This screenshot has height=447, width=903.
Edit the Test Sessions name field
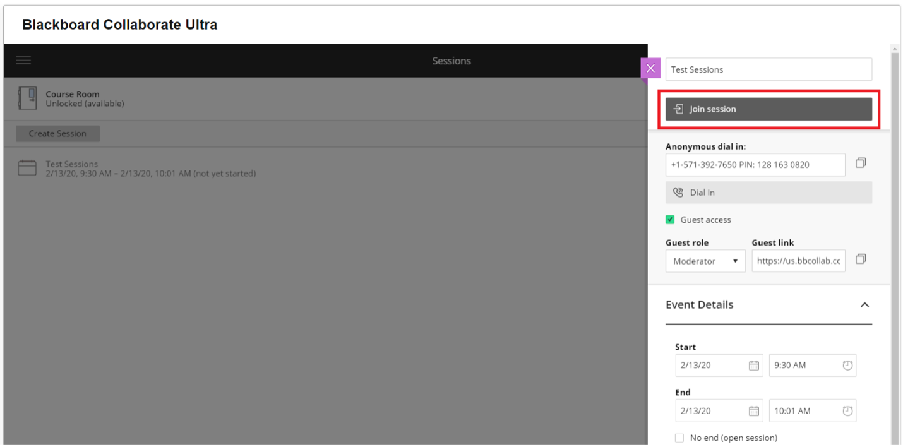(x=768, y=69)
